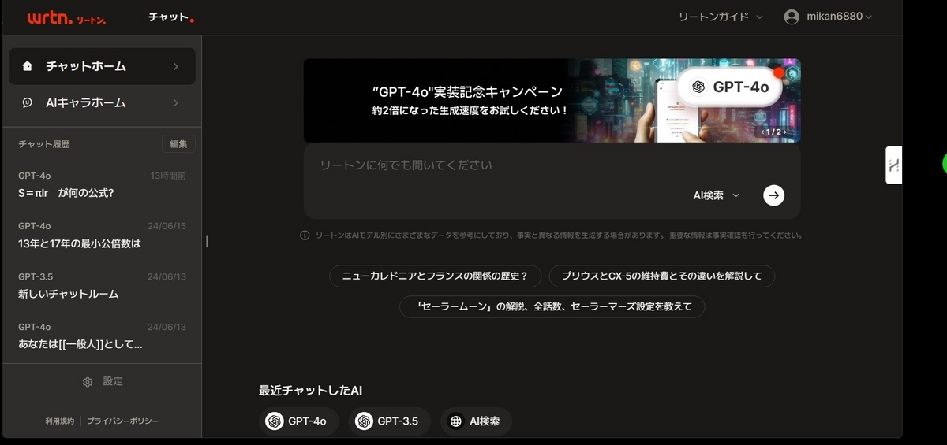
Task: Open 設定 in the sidebar
Action: [x=103, y=382]
